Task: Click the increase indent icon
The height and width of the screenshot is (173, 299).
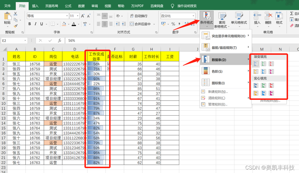Action: tap(124, 24)
